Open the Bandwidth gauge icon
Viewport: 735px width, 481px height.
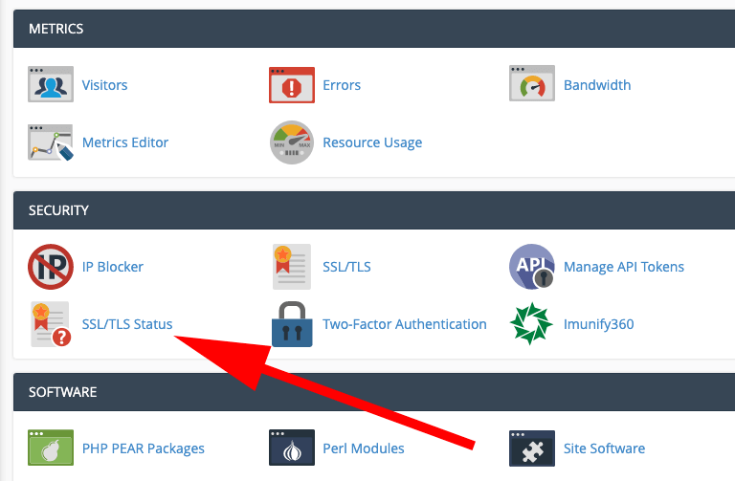pyautogui.click(x=532, y=83)
